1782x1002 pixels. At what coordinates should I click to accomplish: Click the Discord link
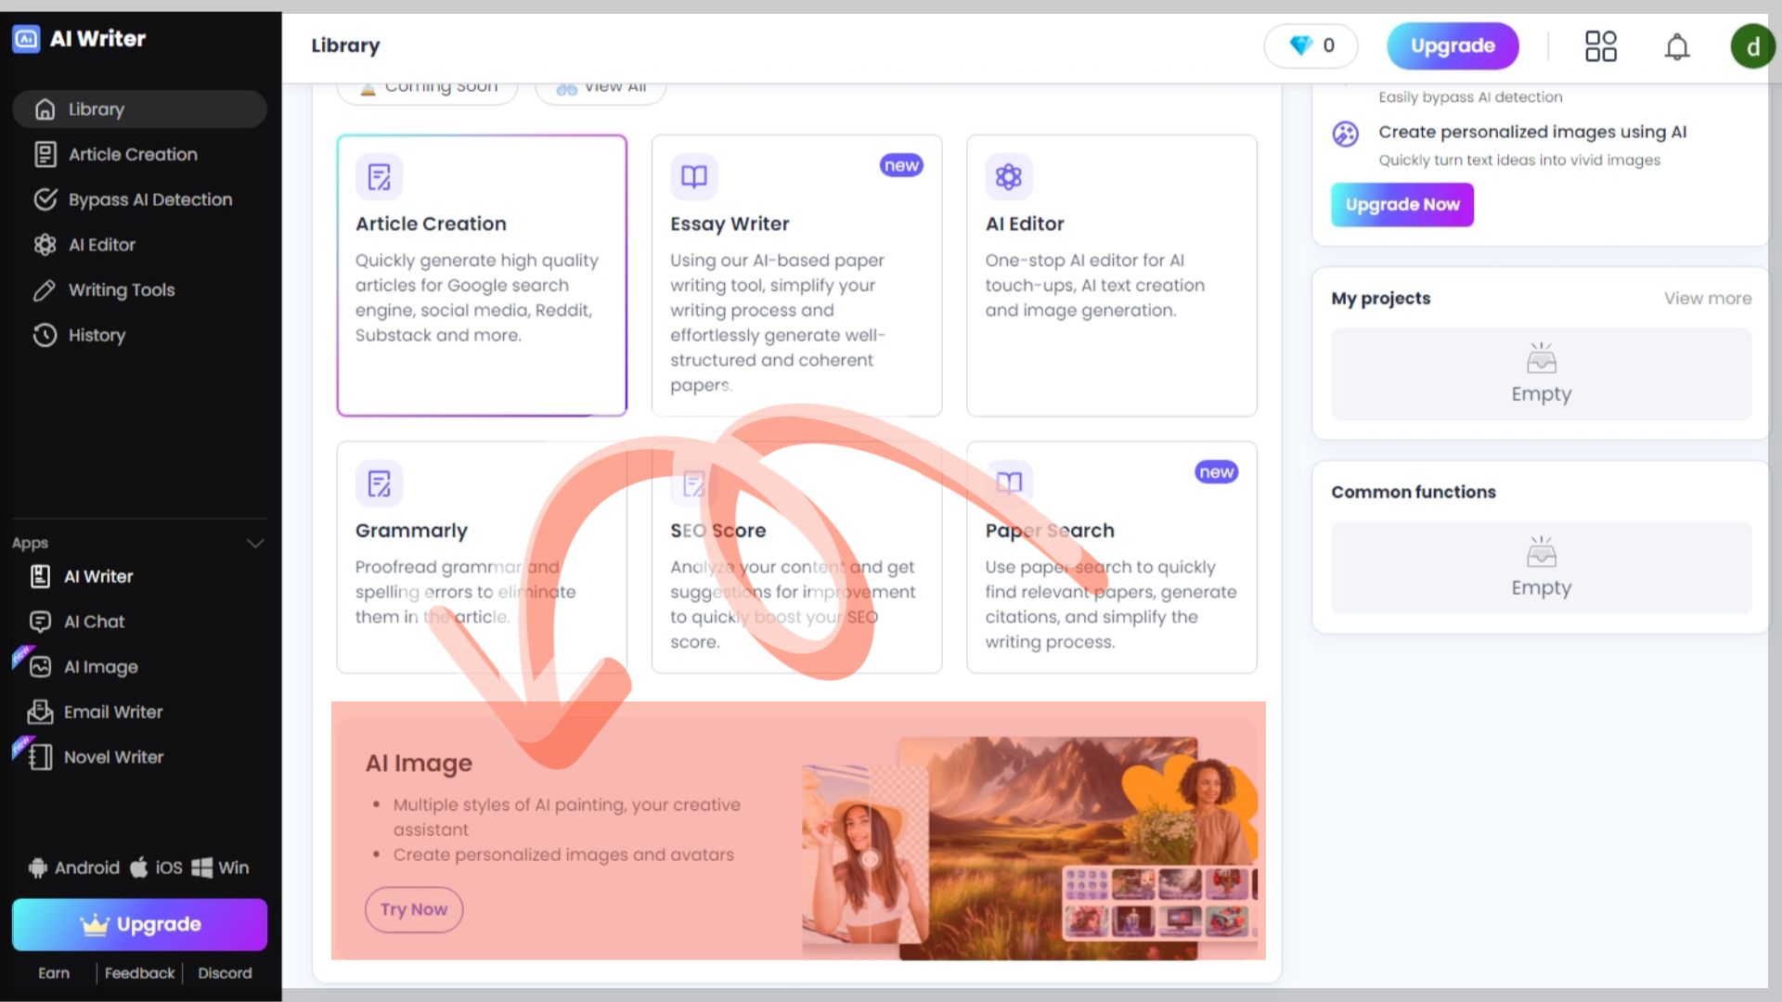coord(225,973)
